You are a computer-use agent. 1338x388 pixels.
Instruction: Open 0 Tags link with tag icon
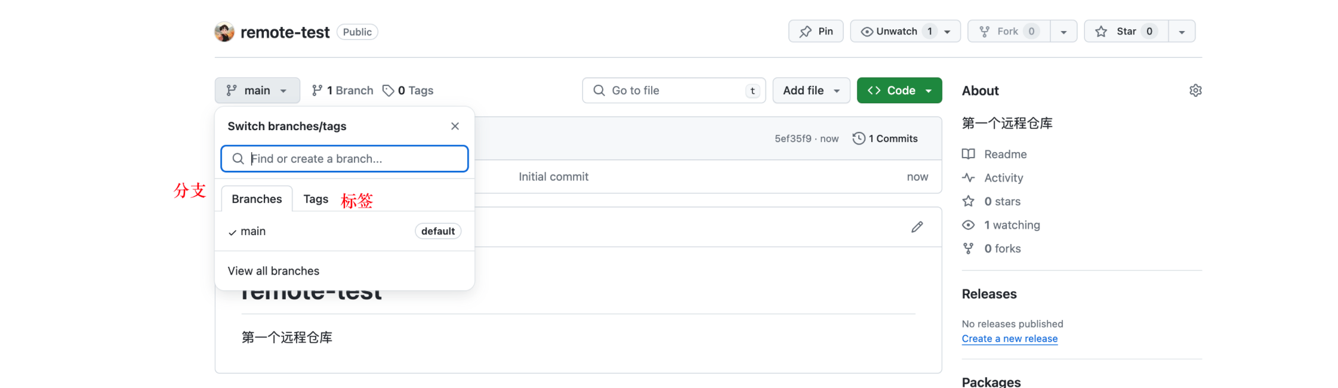point(408,91)
